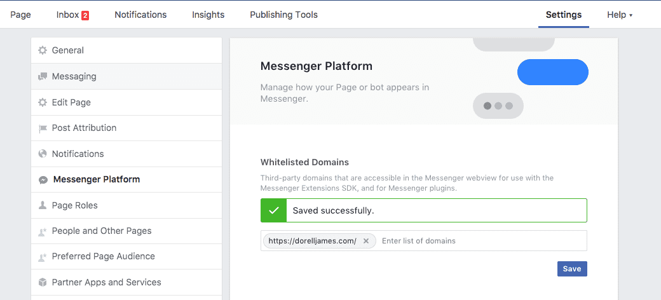The width and height of the screenshot is (661, 300).
Task: Open Publishing Tools tab
Action: pos(283,15)
